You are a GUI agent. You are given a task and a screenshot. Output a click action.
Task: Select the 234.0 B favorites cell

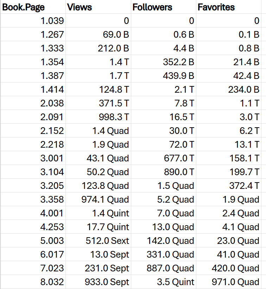pos(229,89)
